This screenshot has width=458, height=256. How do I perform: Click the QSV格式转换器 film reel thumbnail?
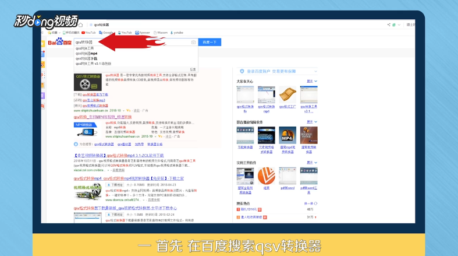pyautogui.click(x=88, y=82)
